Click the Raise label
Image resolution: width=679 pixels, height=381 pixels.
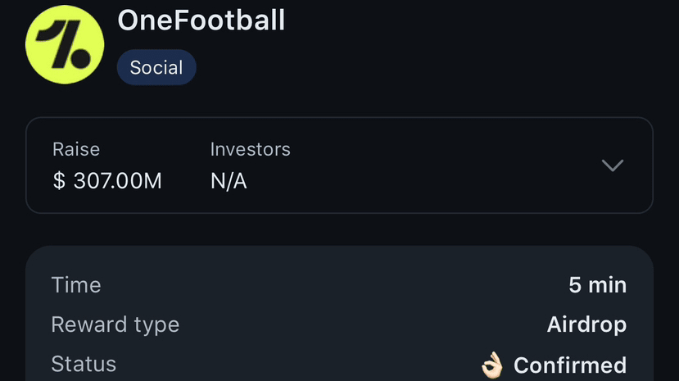[76, 149]
